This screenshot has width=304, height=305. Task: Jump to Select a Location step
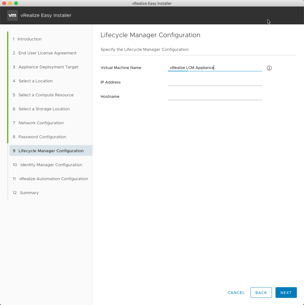click(35, 81)
